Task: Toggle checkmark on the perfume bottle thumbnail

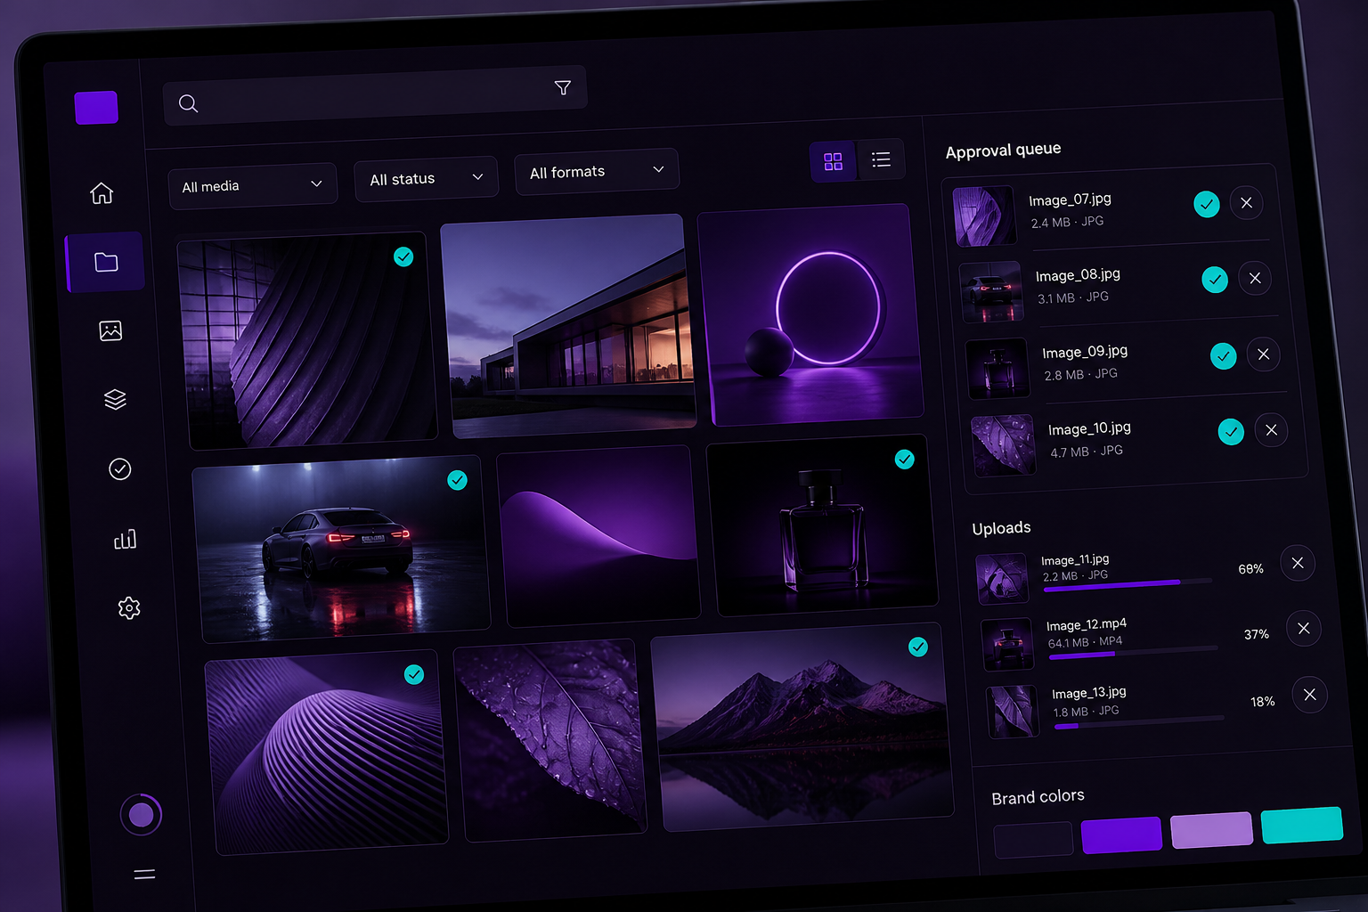Action: [x=905, y=459]
